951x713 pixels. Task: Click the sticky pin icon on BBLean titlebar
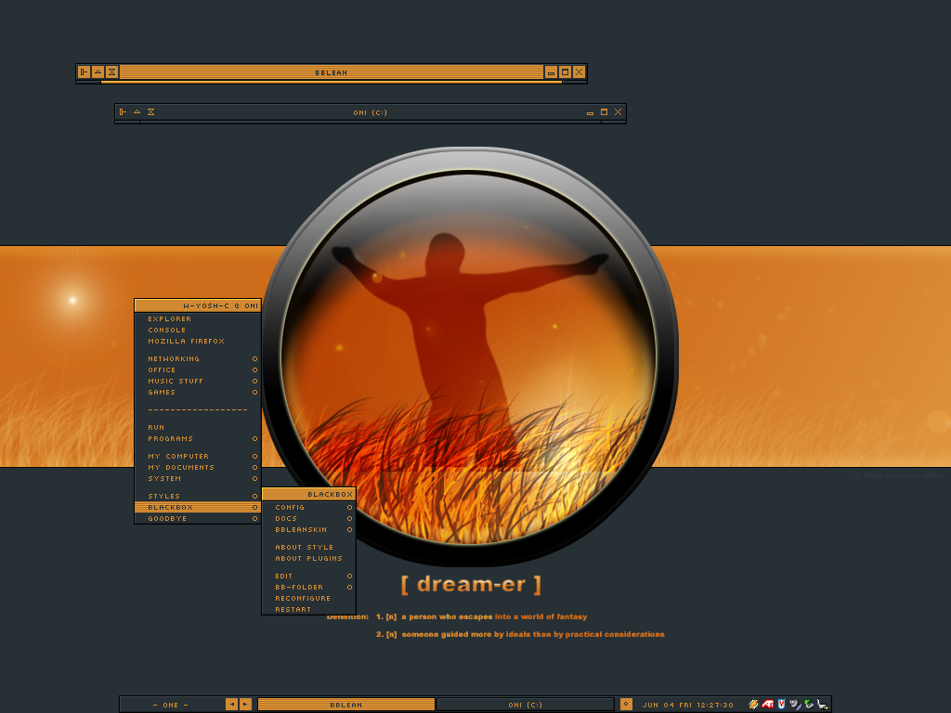coord(84,71)
